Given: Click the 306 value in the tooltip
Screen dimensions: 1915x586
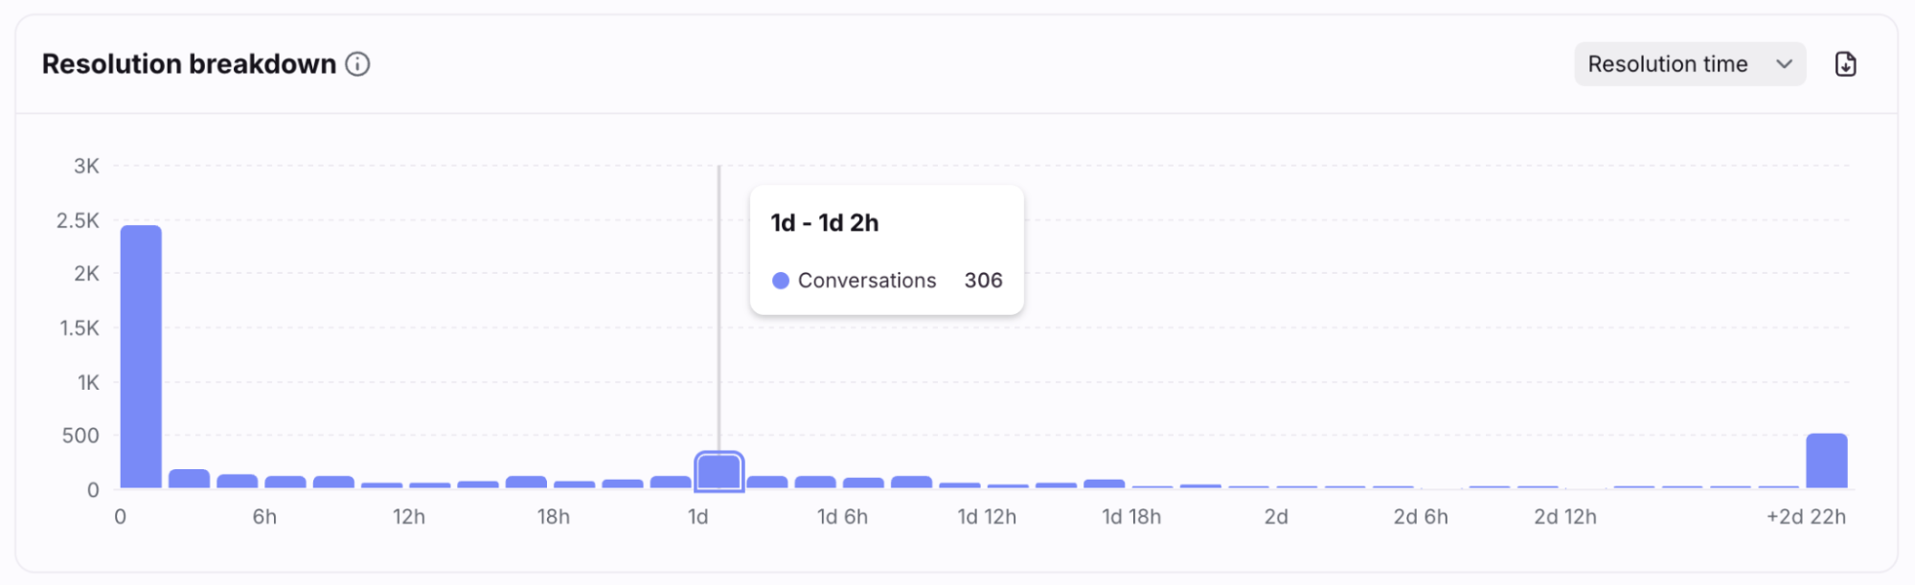Looking at the screenshot, I should pos(983,281).
